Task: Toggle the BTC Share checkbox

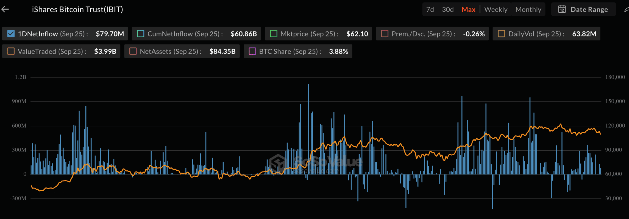Action: 252,51
